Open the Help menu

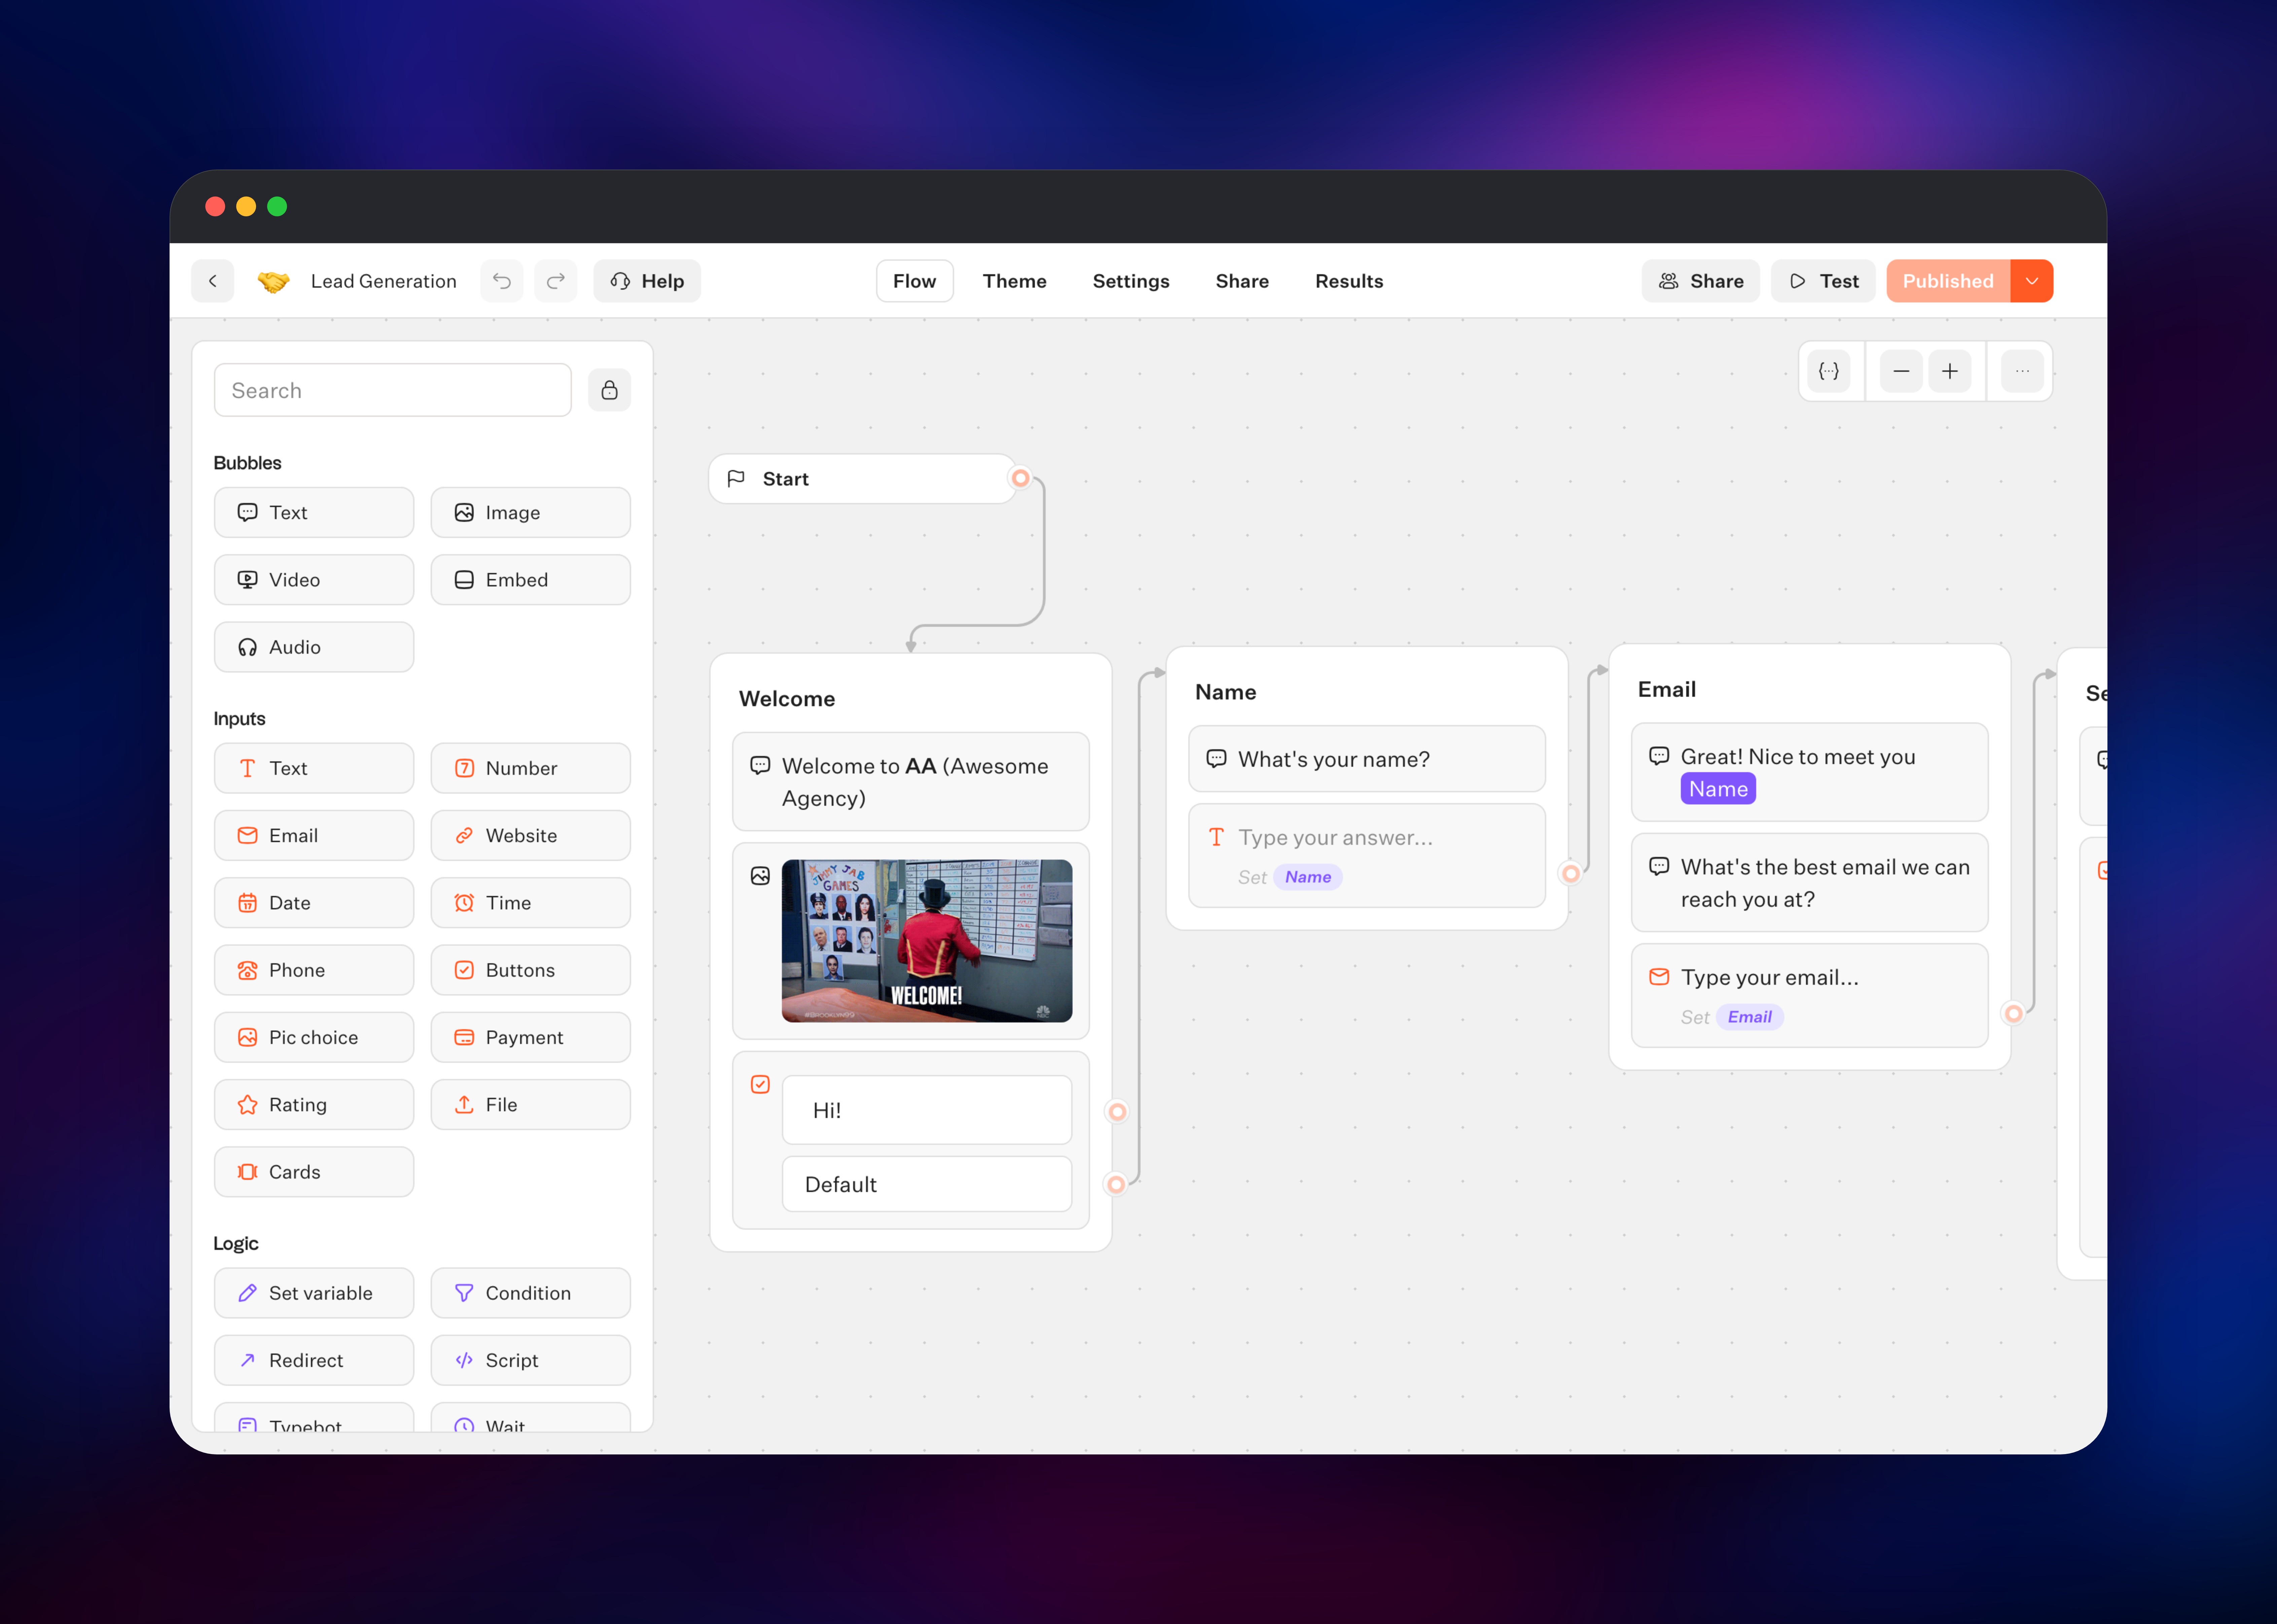(x=647, y=281)
